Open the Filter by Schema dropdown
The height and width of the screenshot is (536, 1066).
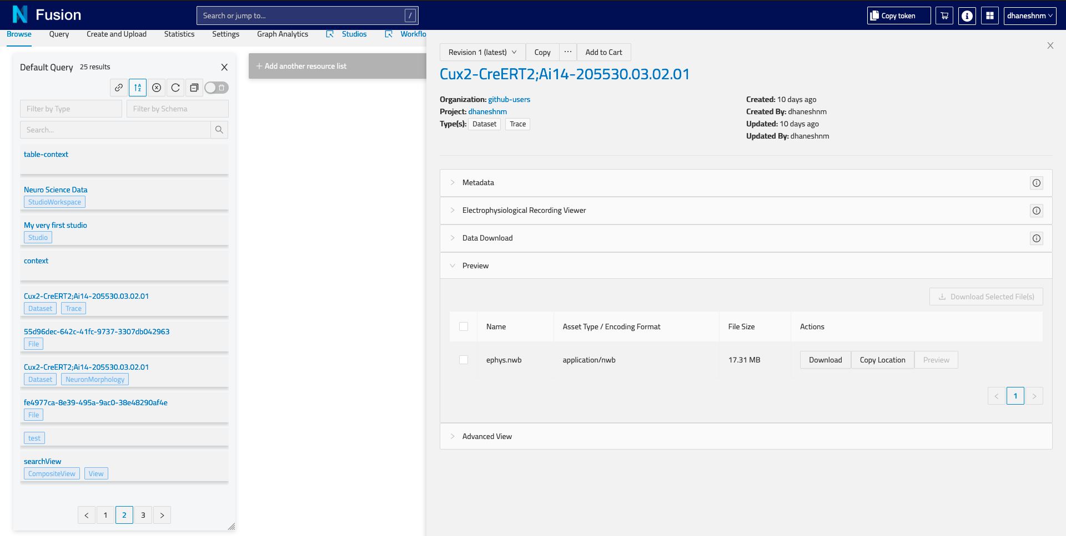(x=178, y=109)
